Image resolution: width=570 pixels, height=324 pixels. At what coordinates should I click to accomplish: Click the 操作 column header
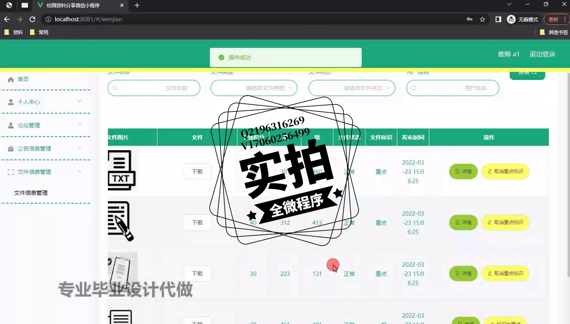click(489, 138)
